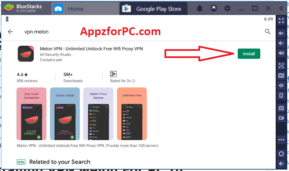Click the Google Play Store tab icon
The width and height of the screenshot is (289, 171).
pyautogui.click(x=127, y=9)
